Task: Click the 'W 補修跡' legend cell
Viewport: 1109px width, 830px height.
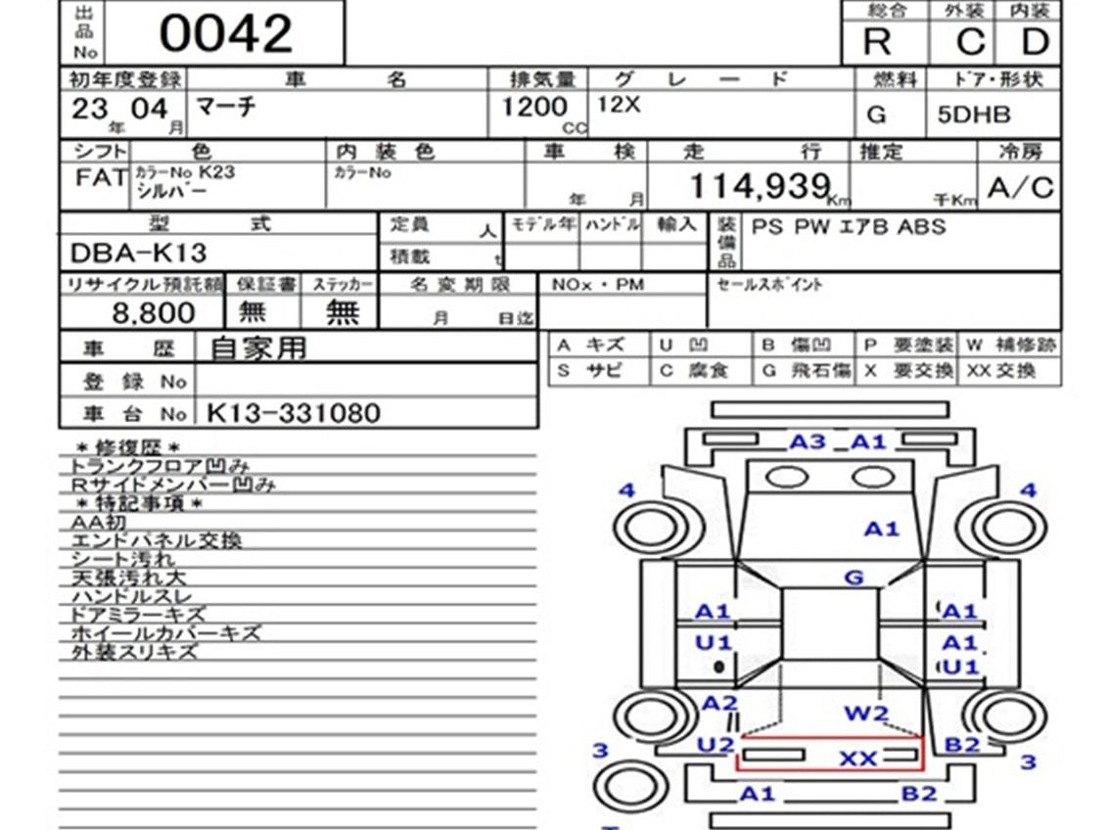Action: coord(1010,346)
